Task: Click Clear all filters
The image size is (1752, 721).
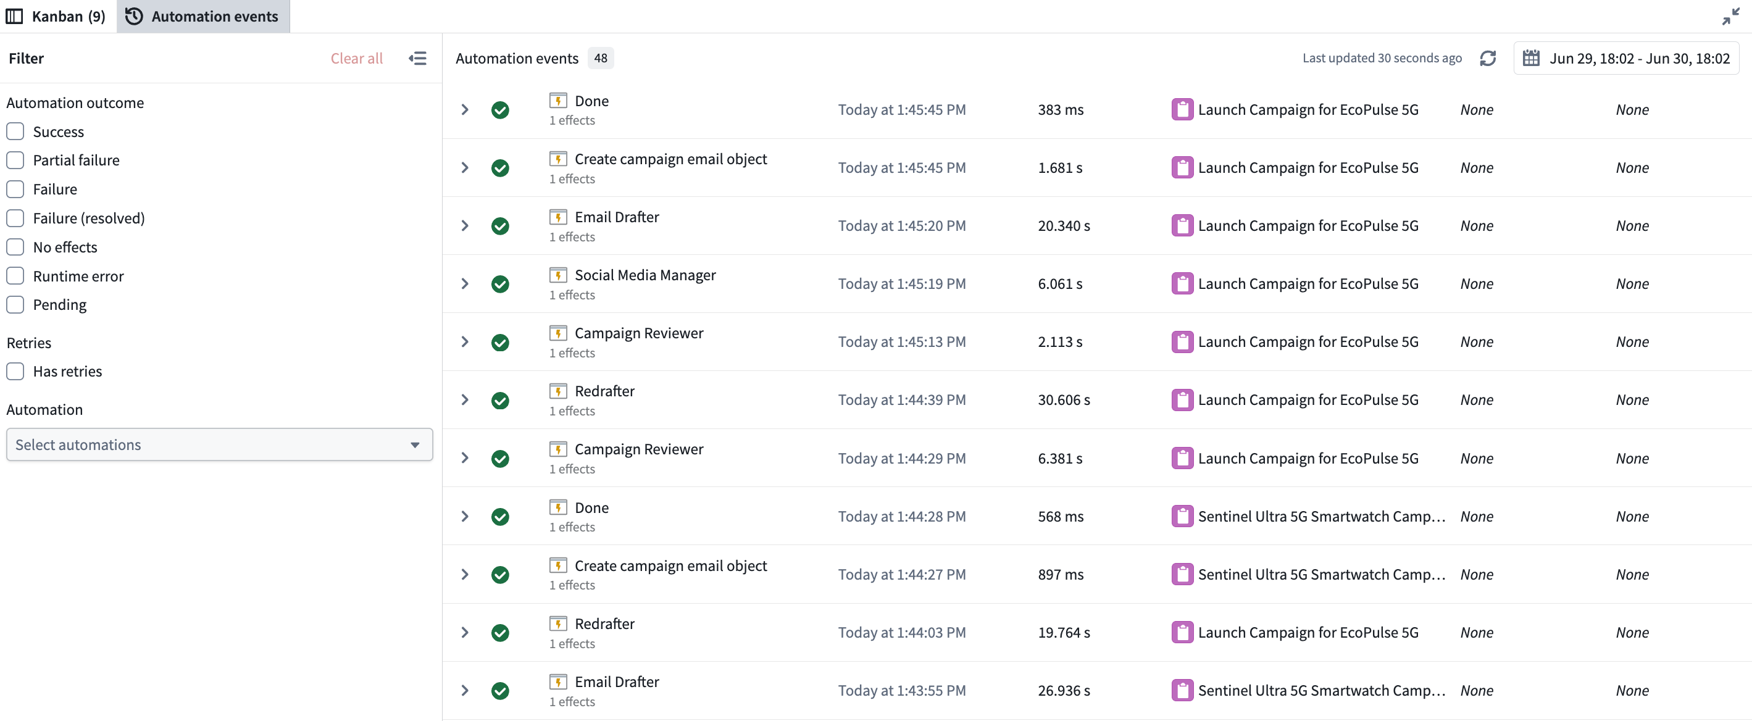Action: 356,59
